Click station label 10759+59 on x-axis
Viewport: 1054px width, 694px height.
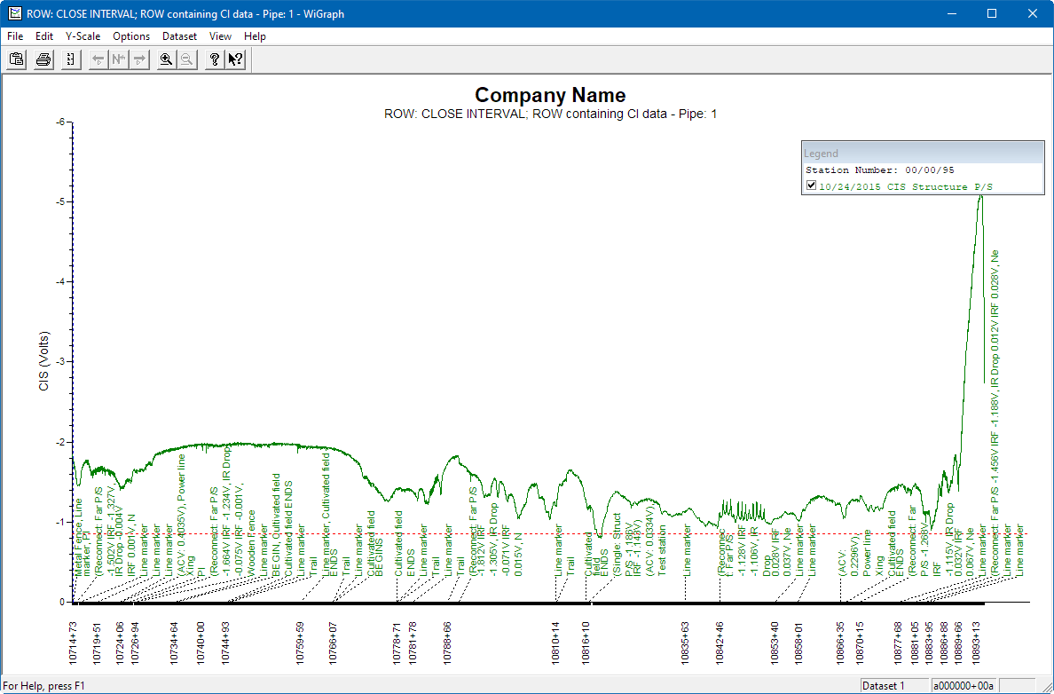pos(300,643)
